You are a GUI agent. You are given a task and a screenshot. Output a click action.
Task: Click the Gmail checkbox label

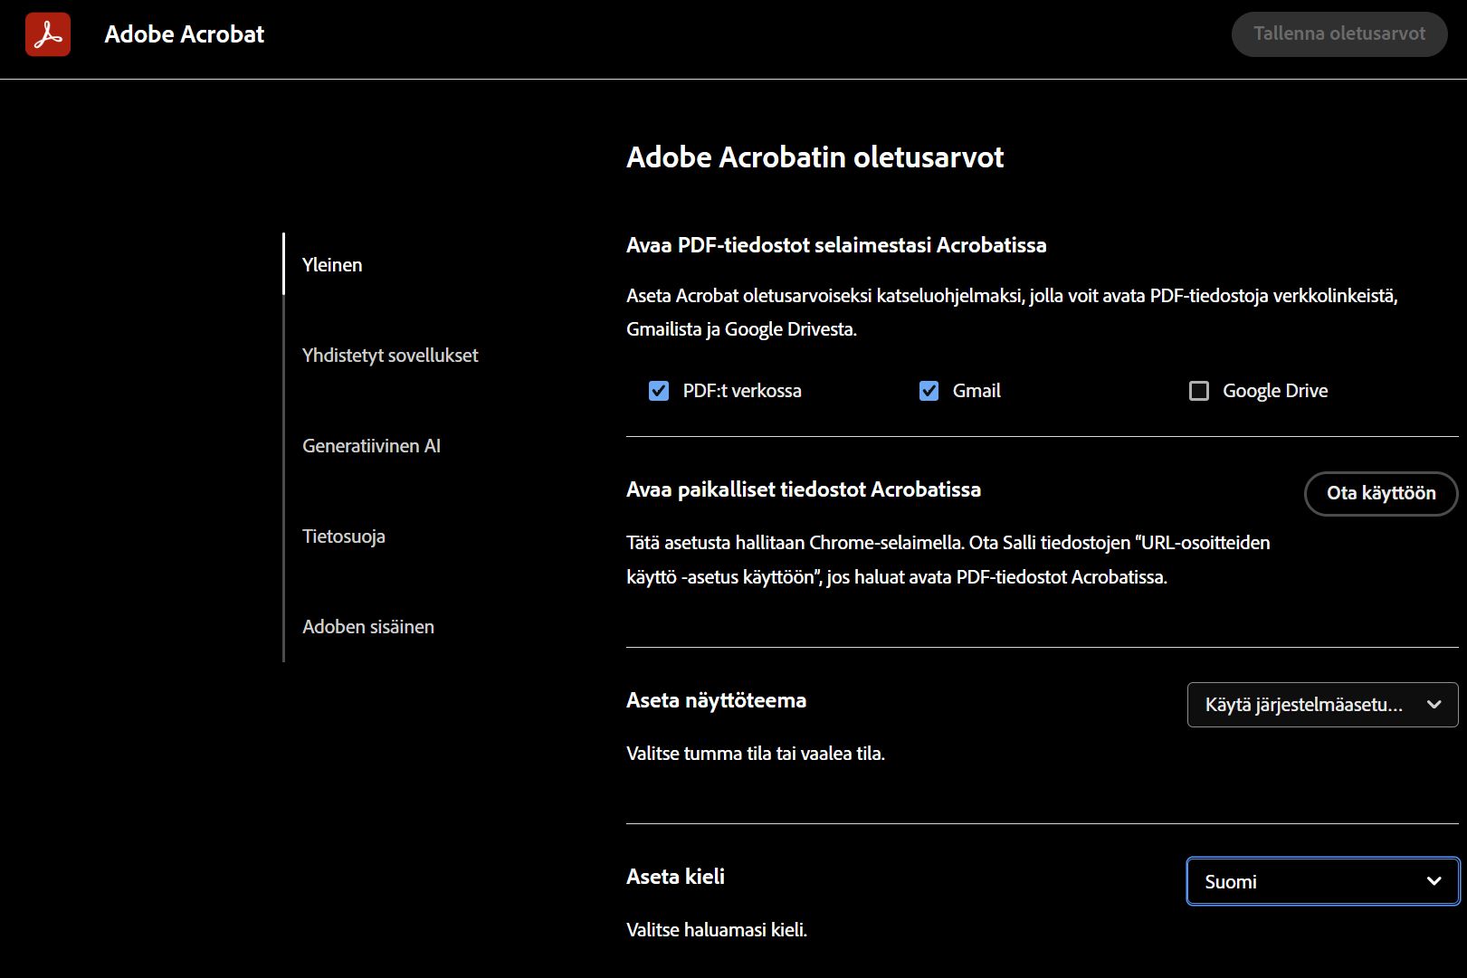coord(975,390)
